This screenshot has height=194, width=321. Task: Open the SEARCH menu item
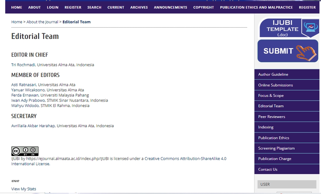point(94,7)
